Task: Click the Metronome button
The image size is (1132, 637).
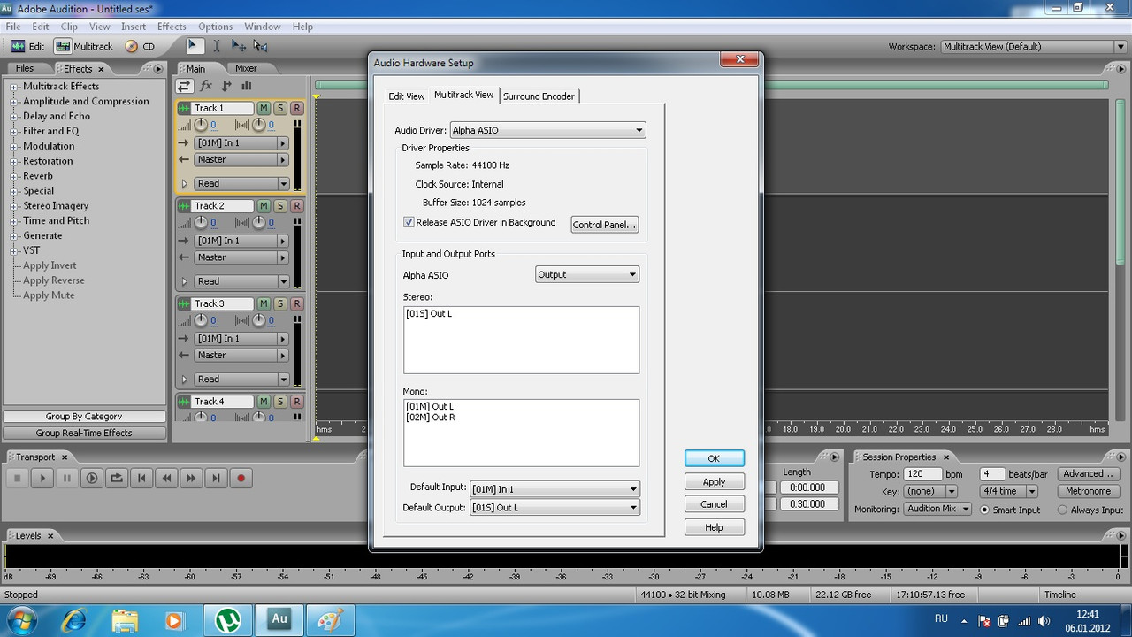Action: [1087, 491]
